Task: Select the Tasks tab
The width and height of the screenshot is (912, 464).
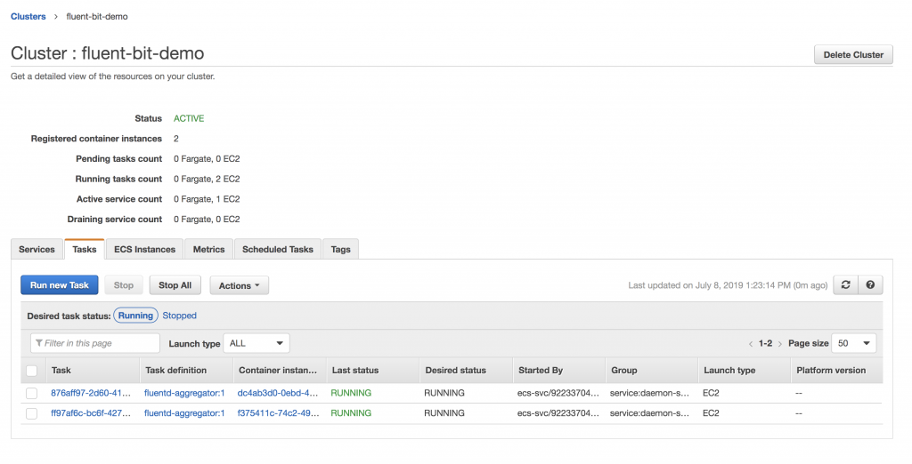Action: click(85, 249)
